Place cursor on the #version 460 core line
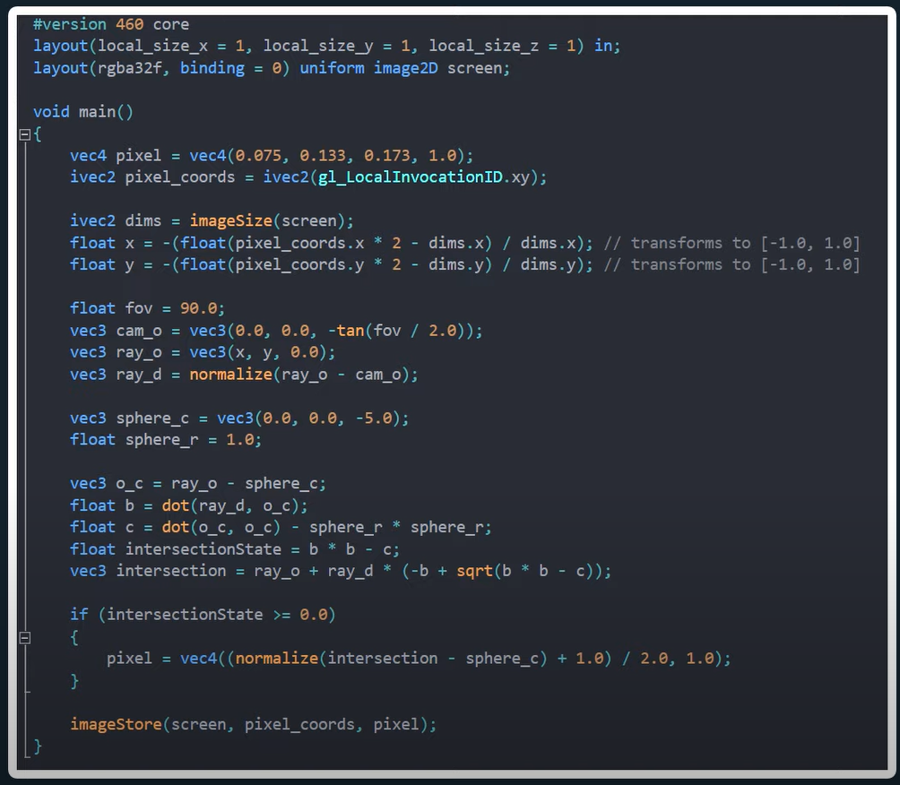Image resolution: width=900 pixels, height=785 pixels. (108, 23)
